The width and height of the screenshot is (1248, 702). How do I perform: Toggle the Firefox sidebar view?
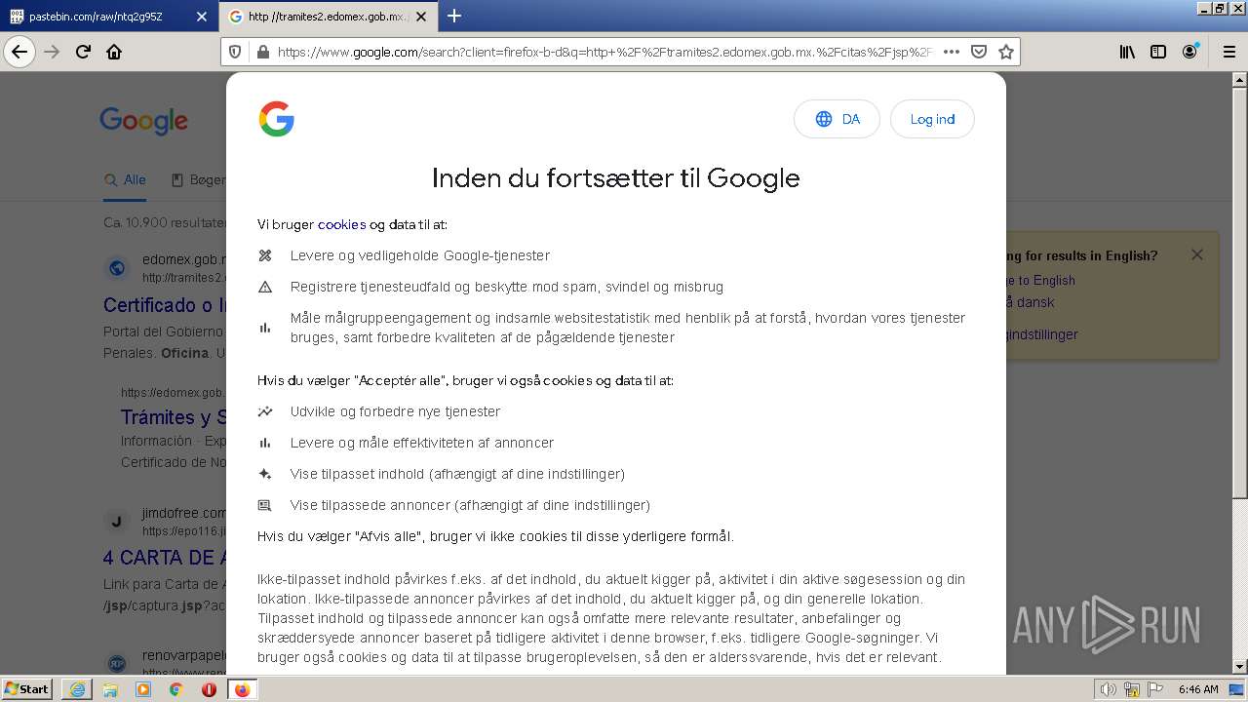1158,52
